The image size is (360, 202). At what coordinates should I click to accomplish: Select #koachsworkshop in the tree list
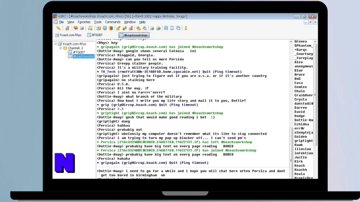(x=84, y=56)
